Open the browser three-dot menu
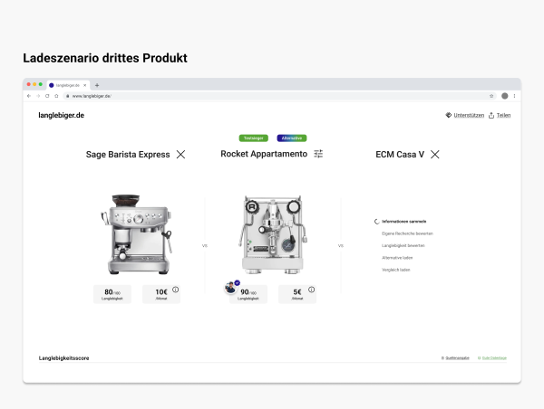Image resolution: width=544 pixels, height=409 pixels. 515,95
